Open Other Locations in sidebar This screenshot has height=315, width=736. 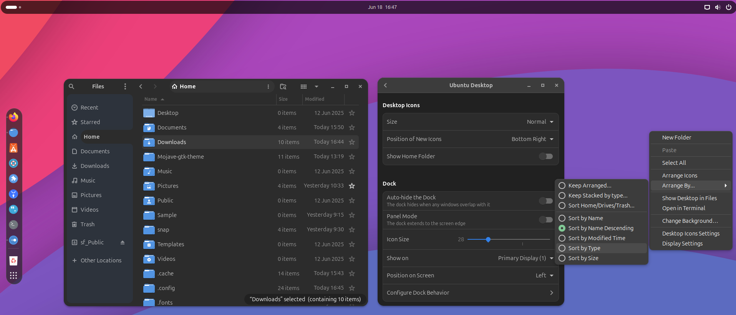(100, 260)
